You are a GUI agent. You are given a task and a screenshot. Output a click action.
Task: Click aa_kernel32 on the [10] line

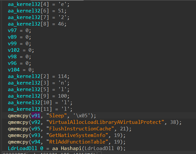click(x=24, y=103)
